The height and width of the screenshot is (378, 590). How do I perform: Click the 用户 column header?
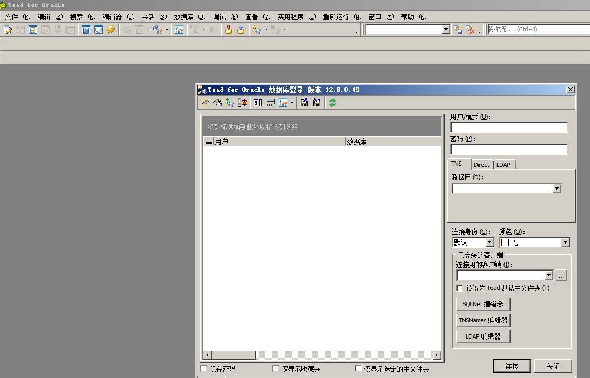(279, 141)
